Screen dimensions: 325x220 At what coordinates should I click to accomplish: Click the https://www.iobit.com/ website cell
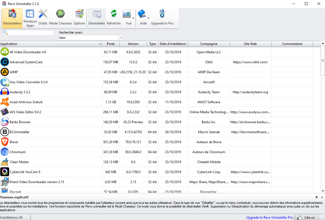click(x=250, y=62)
